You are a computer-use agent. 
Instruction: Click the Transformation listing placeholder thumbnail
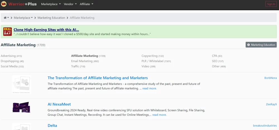[21, 85]
